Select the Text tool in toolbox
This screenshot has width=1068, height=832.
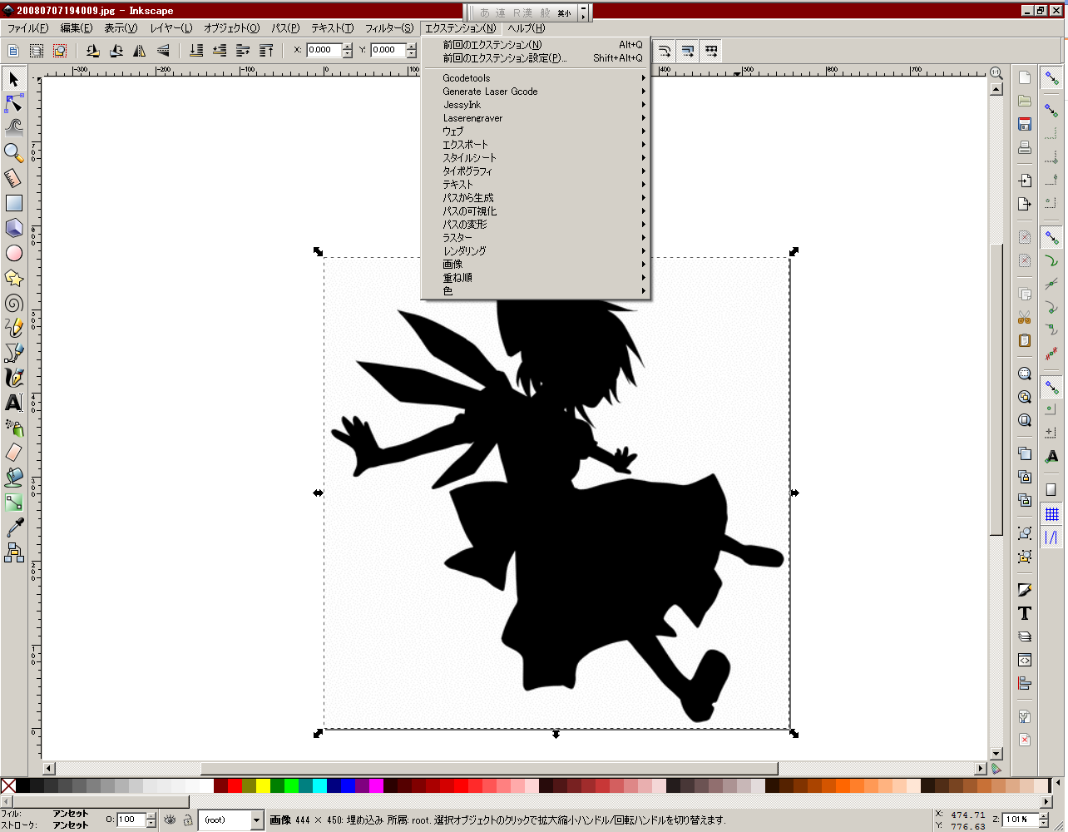(13, 403)
